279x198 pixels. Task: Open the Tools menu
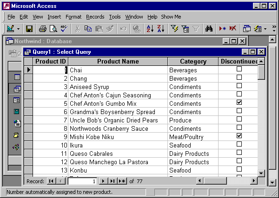click(115, 17)
